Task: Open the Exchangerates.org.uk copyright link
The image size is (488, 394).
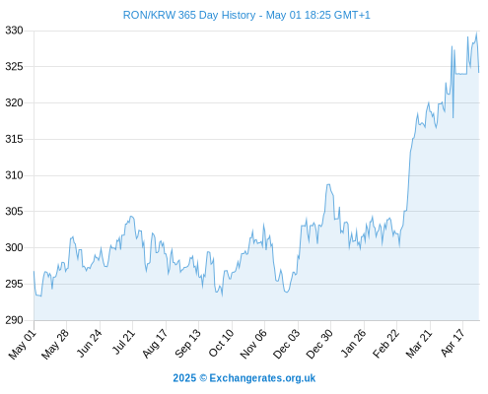Action: click(x=244, y=378)
